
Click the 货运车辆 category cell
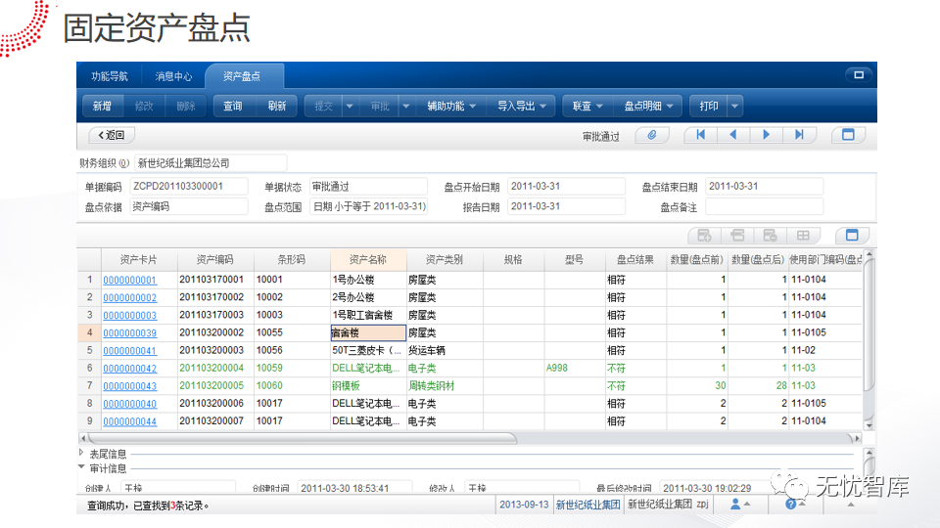[445, 350]
